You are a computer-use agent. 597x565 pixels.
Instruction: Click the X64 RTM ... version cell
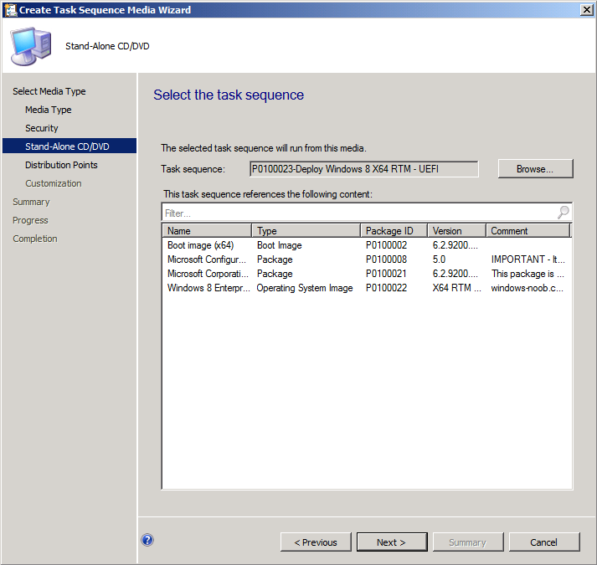coord(457,288)
